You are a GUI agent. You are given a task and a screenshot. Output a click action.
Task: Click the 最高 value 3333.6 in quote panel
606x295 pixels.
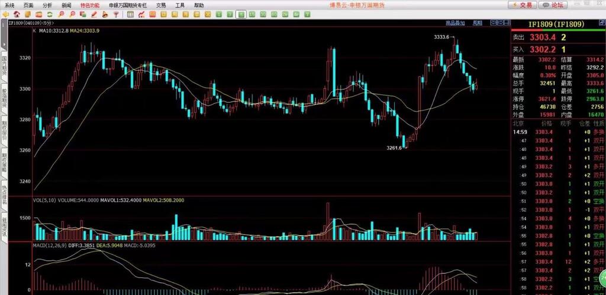(x=595, y=83)
